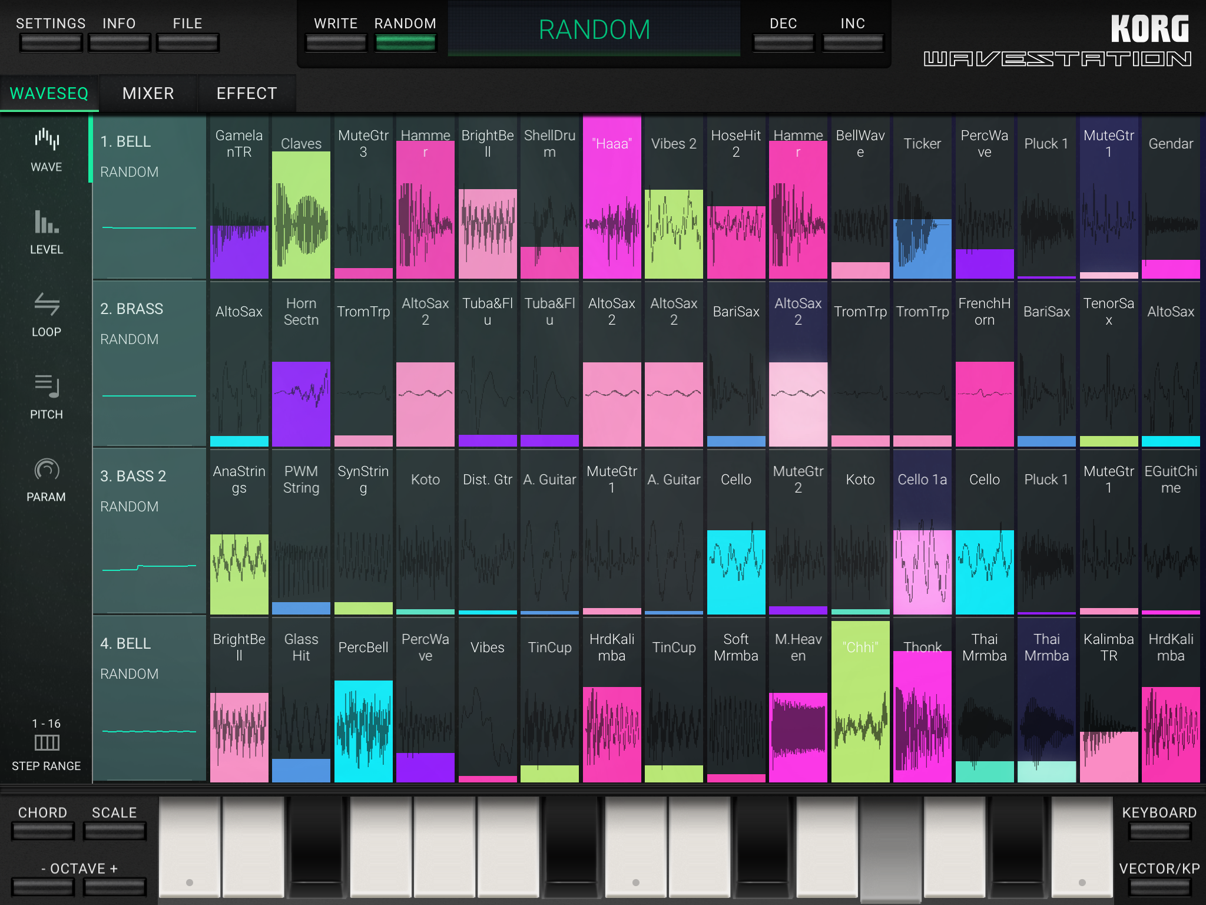Select the TenorSax step cell
Viewport: 1206px width, 905px height.
[1109, 364]
